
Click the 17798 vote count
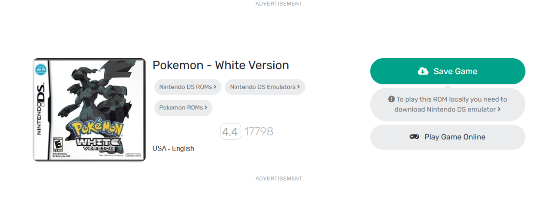(x=258, y=131)
